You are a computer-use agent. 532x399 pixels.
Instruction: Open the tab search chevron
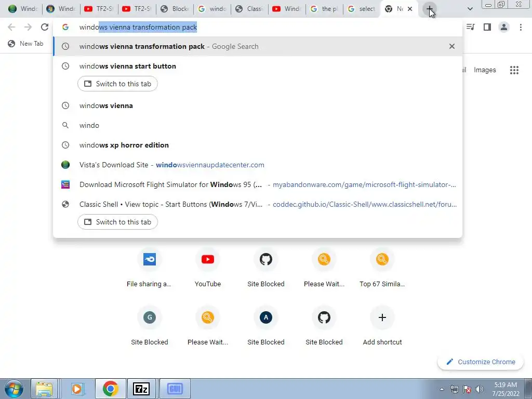(x=470, y=9)
